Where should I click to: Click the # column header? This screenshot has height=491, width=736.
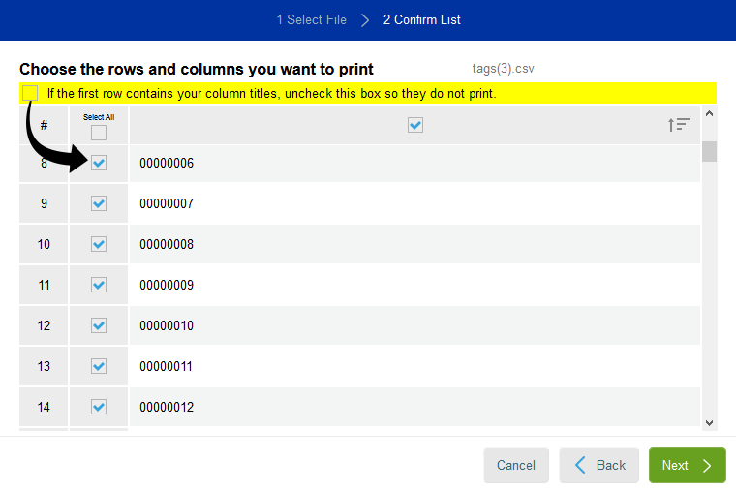pos(44,125)
